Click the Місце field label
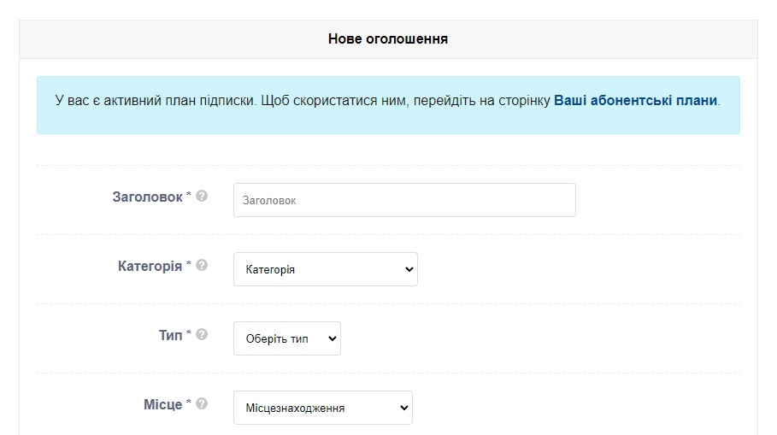This screenshot has width=777, height=435. (x=163, y=405)
